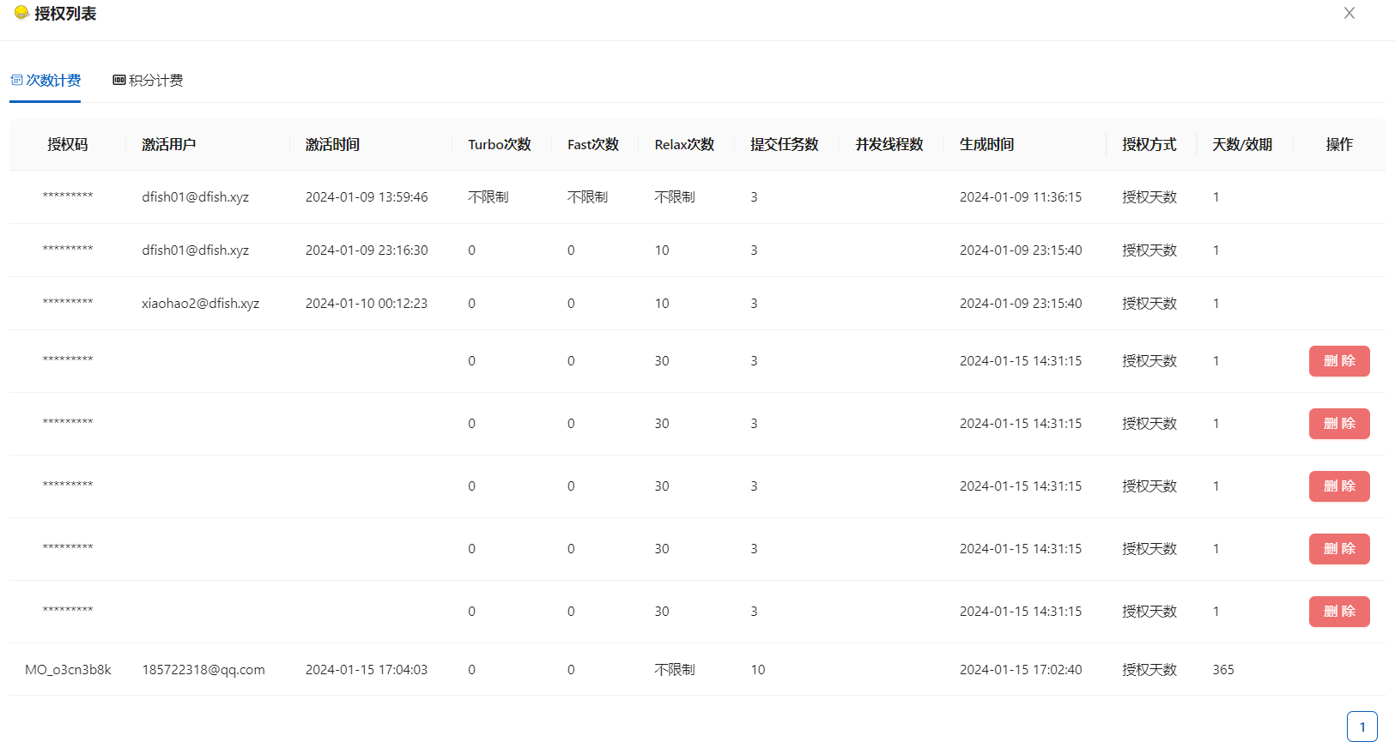Open the 积分计费 tab
The image size is (1395, 742).
(148, 81)
